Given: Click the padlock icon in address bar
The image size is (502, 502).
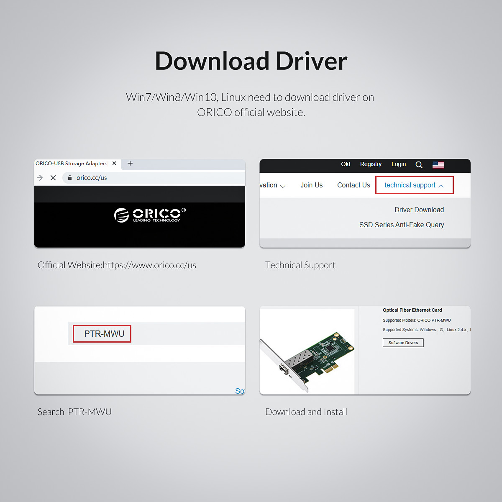Looking at the screenshot, I should 70,178.
